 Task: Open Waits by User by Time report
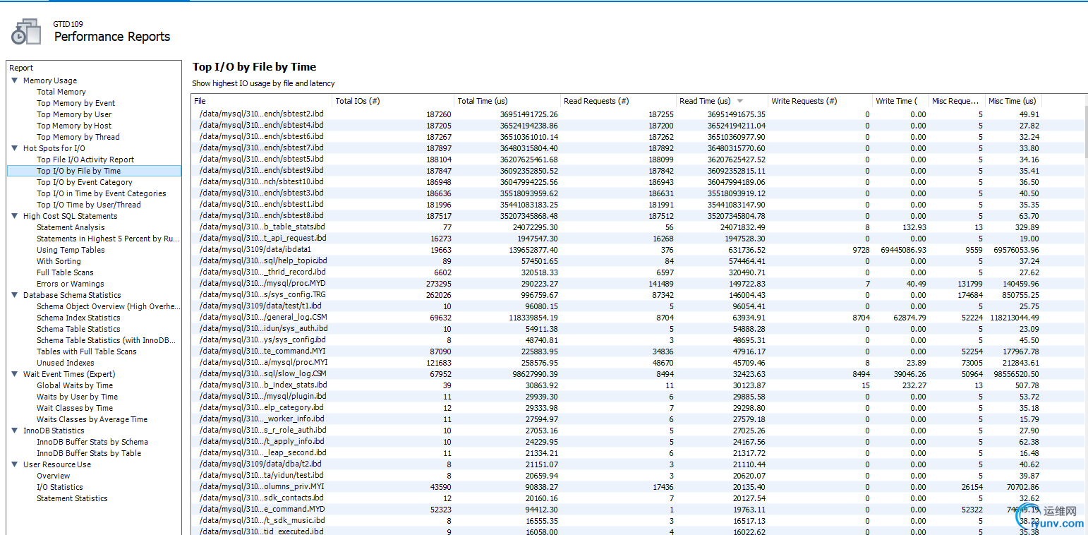tap(78, 397)
